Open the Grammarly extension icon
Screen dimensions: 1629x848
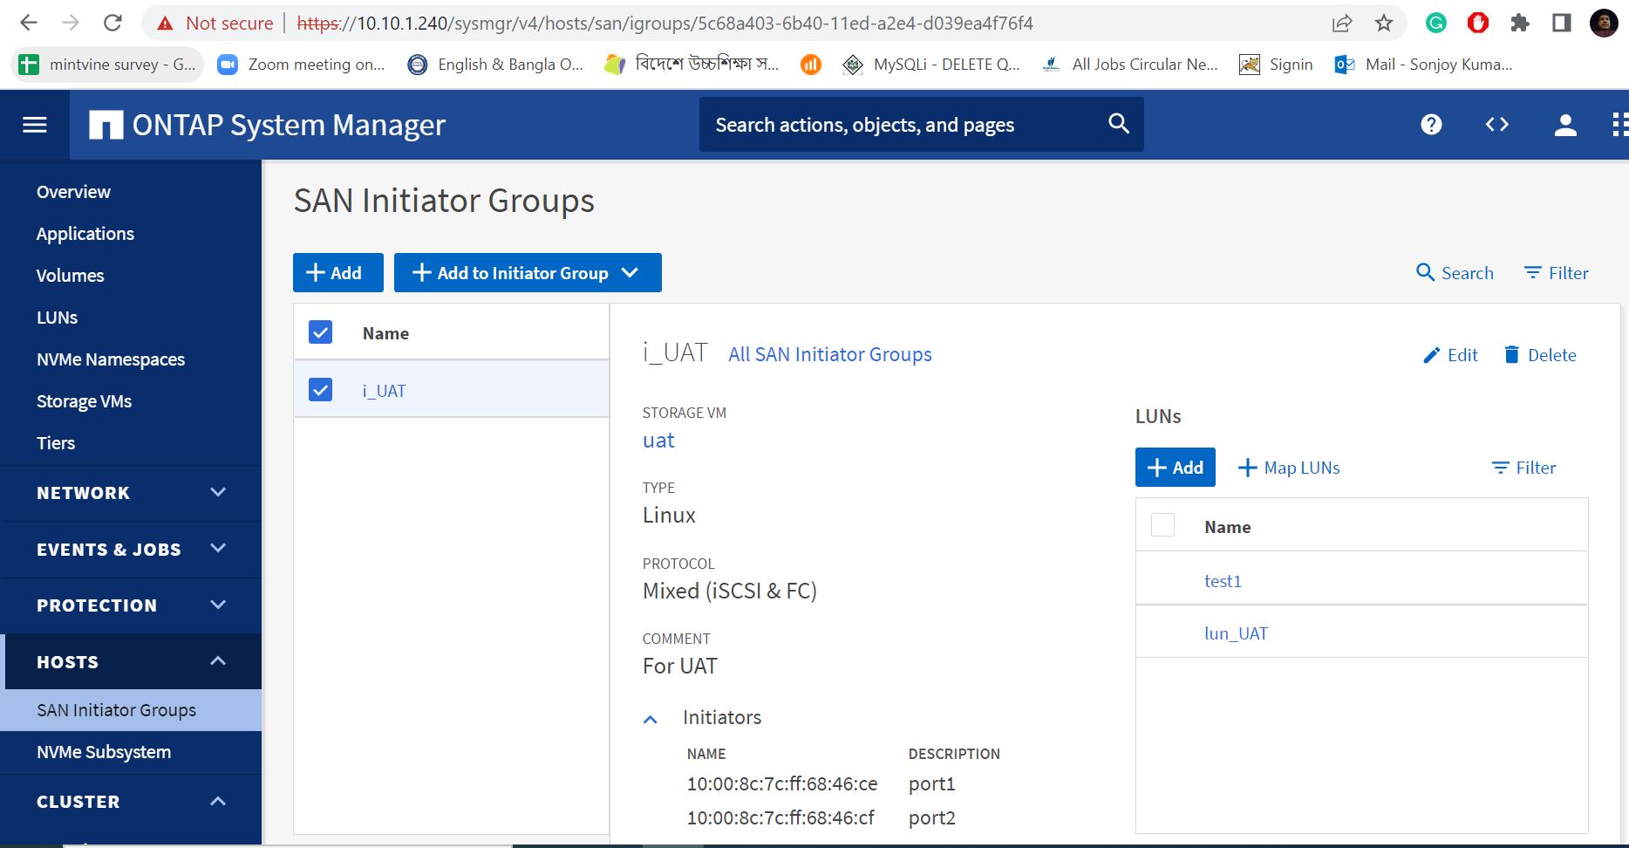[x=1435, y=23]
